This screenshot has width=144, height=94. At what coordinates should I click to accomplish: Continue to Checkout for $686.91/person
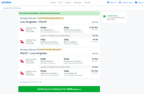(x=59, y=89)
